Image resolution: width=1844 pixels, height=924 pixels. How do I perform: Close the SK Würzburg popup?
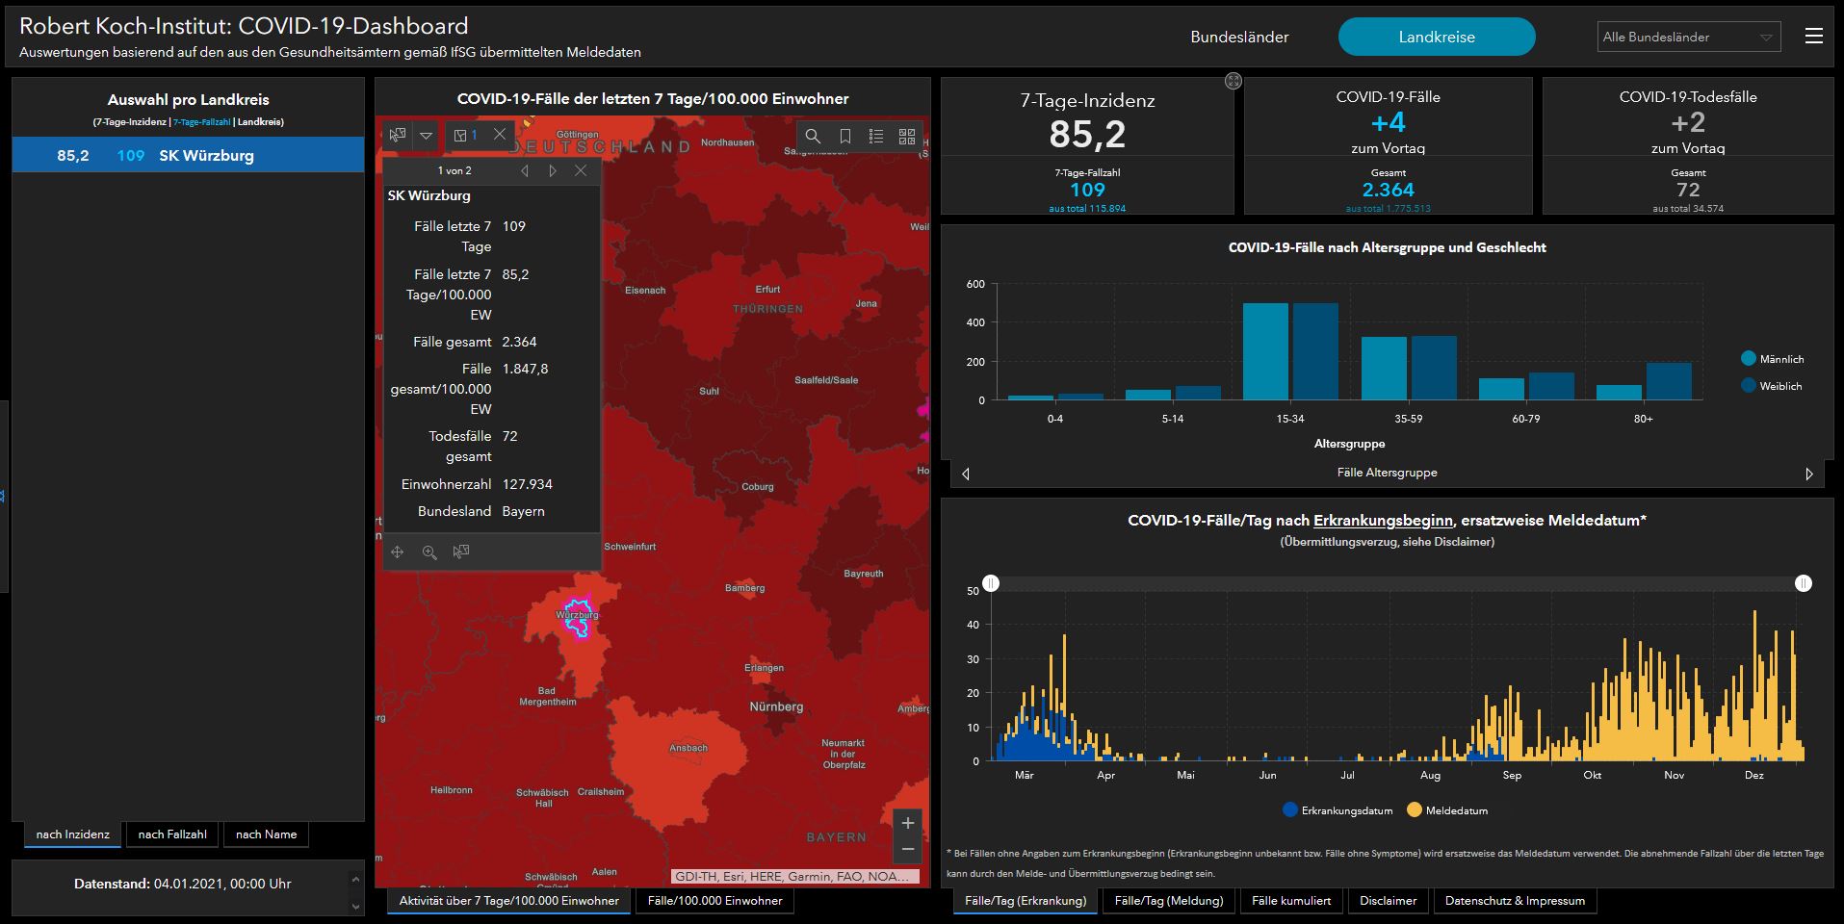pyautogui.click(x=580, y=170)
